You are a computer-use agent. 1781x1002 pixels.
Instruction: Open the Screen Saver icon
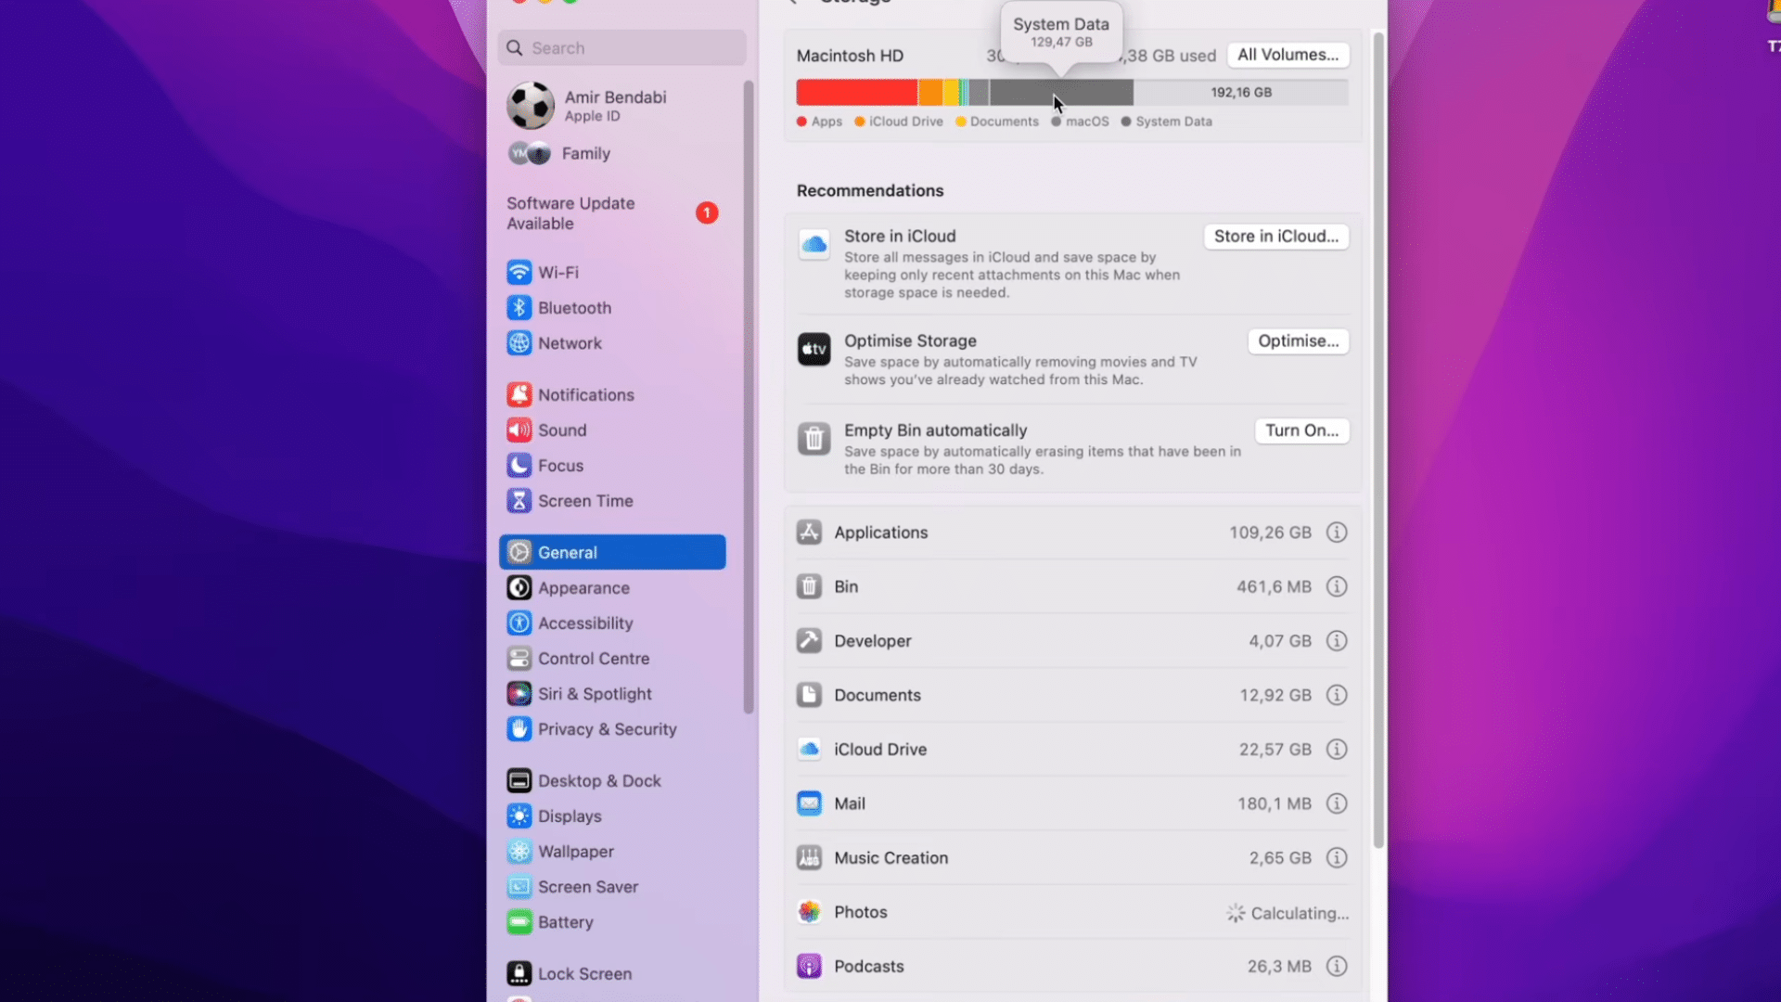tap(519, 886)
